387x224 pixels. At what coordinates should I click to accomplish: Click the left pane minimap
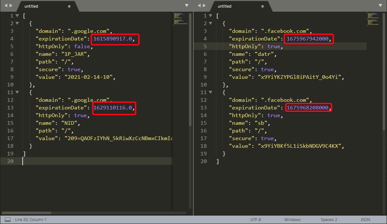181,19
